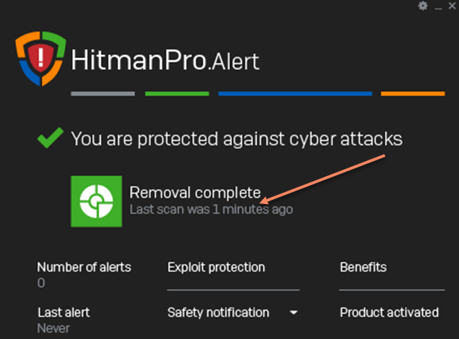Close the HitmanPro.Alert window
Screen dimensions: 459x339
click(452, 6)
